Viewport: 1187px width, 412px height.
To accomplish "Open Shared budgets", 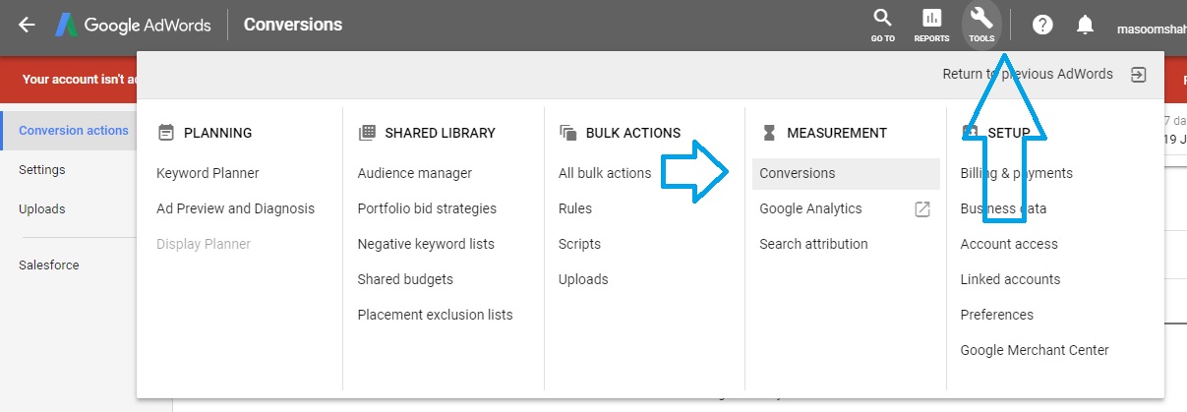I will [x=405, y=279].
